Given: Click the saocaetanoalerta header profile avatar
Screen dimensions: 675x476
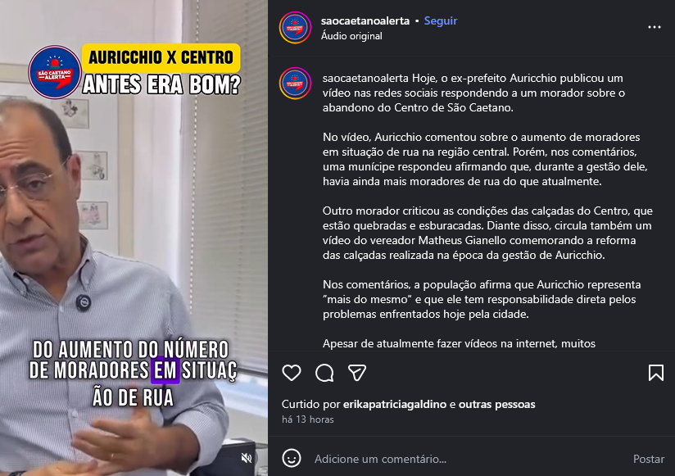Looking at the screenshot, I should [x=295, y=28].
